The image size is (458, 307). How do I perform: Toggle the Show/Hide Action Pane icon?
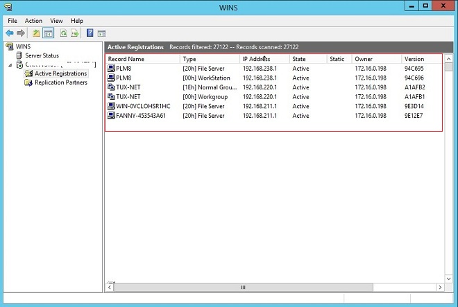[x=101, y=33]
